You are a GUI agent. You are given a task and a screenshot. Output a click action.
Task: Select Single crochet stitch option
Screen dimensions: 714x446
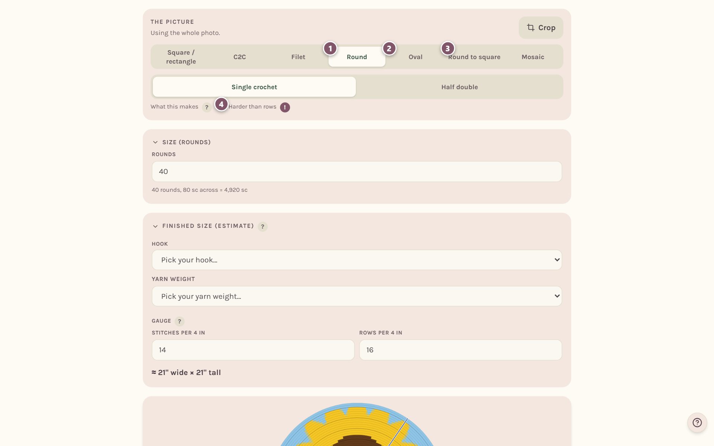click(254, 87)
